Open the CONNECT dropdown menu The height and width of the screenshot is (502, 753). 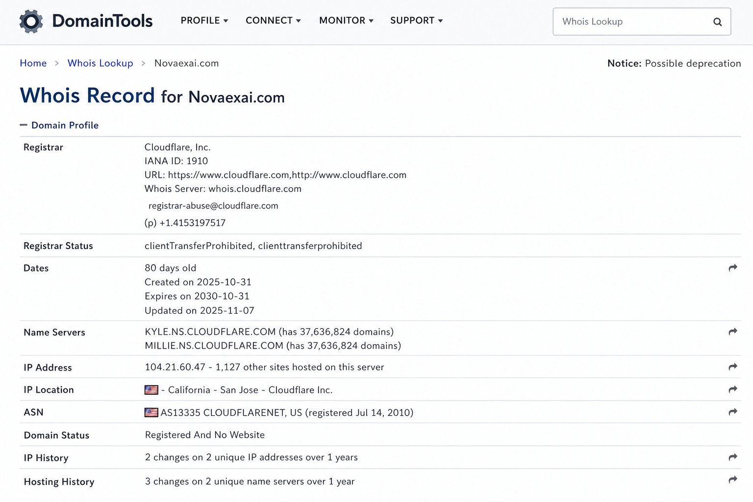pyautogui.click(x=273, y=21)
